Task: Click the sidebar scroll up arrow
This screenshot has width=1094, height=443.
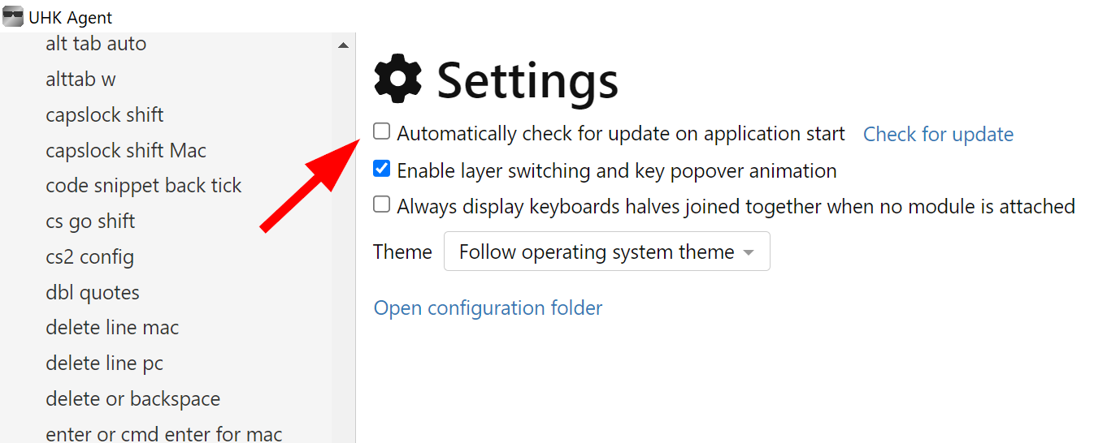Action: point(343,45)
